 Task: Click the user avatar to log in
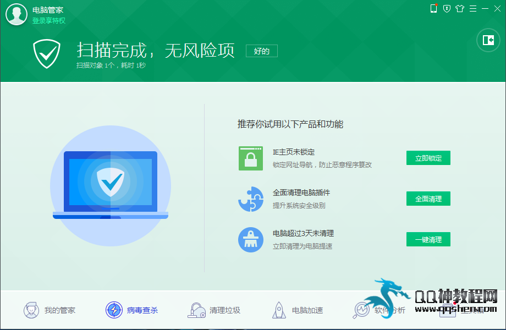tap(16, 14)
